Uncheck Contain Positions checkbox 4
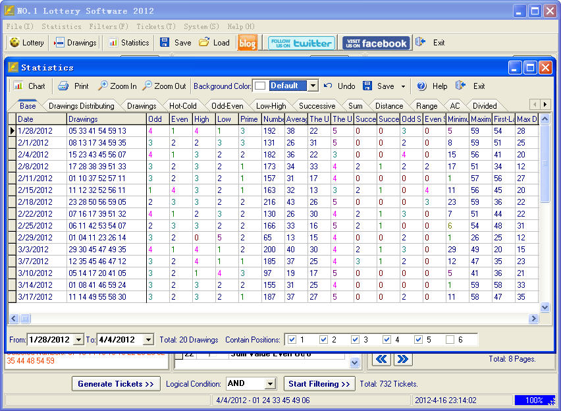 387,340
